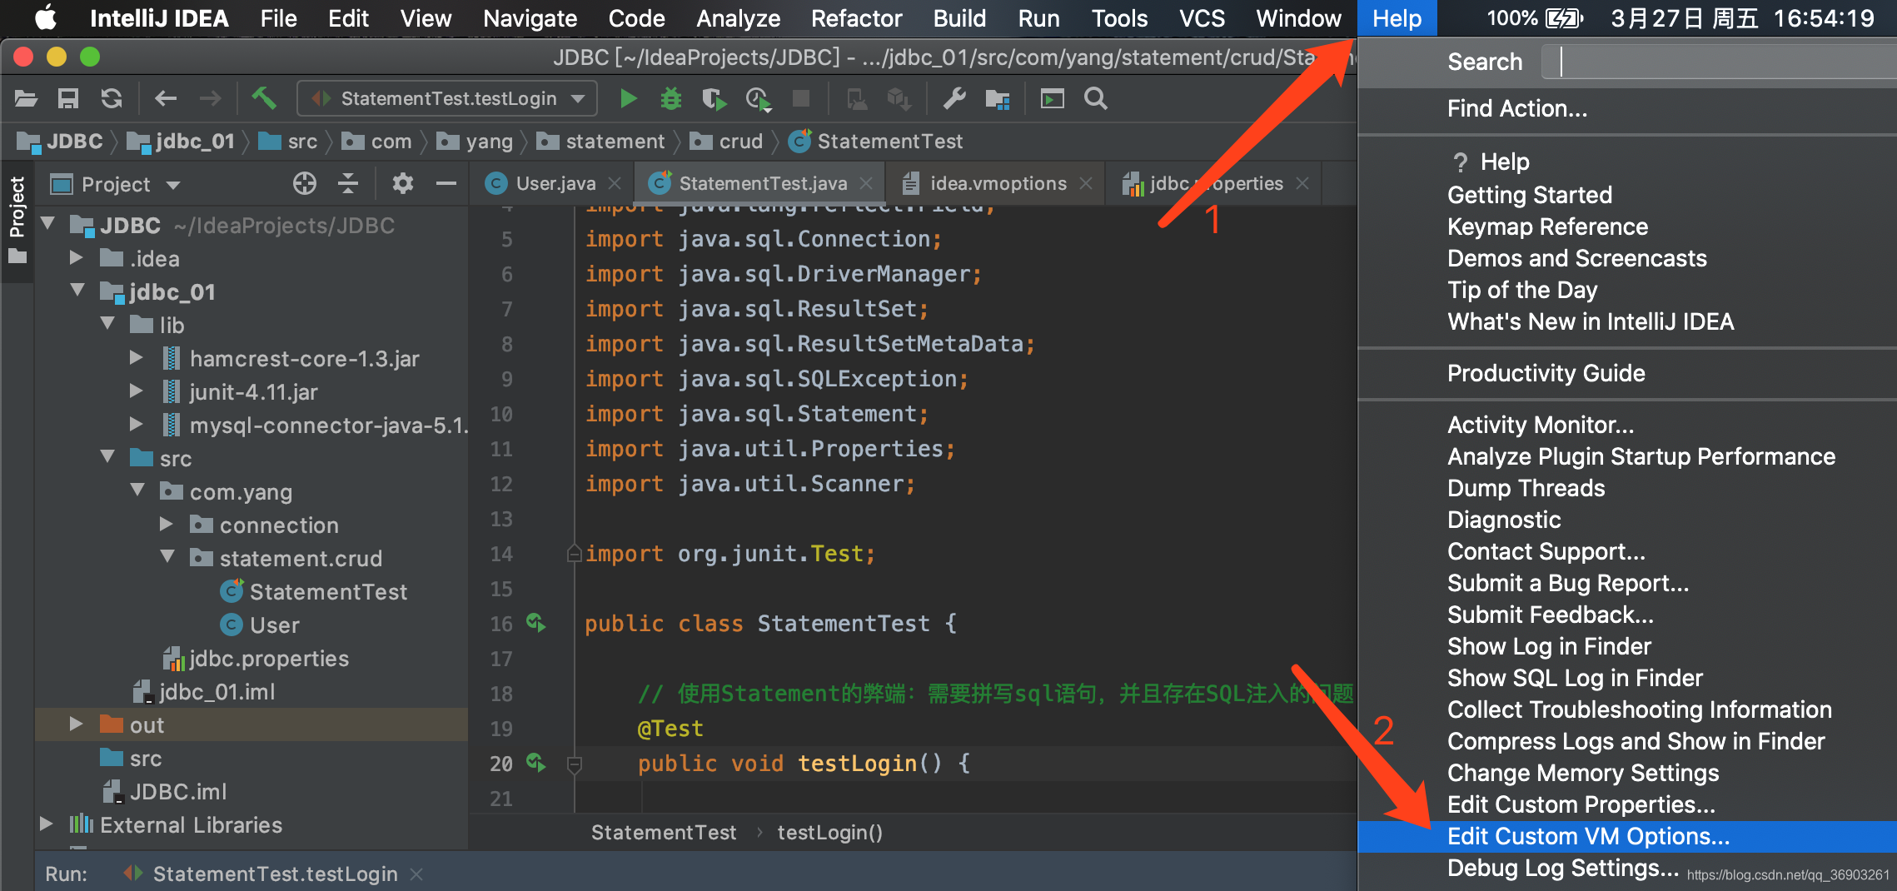
Task: Click the statement breadcrumb in navigation bar
Action: [600, 142]
